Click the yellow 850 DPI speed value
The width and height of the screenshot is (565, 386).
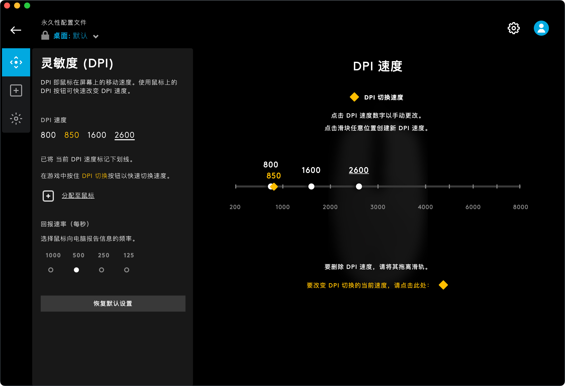[x=72, y=135]
